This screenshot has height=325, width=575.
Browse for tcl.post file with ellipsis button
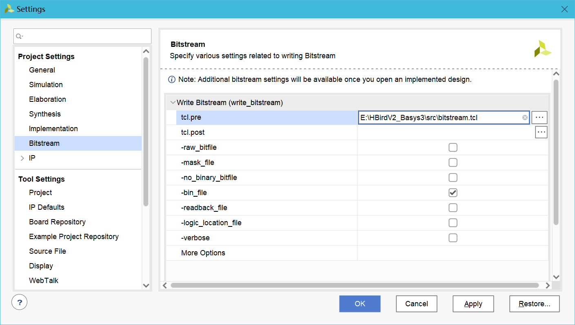pyautogui.click(x=541, y=132)
